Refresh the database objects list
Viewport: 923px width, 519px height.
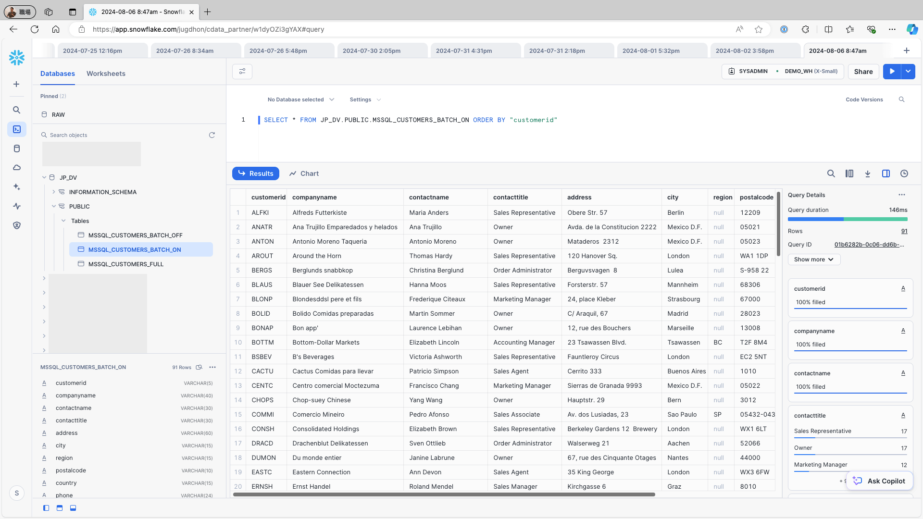(212, 135)
